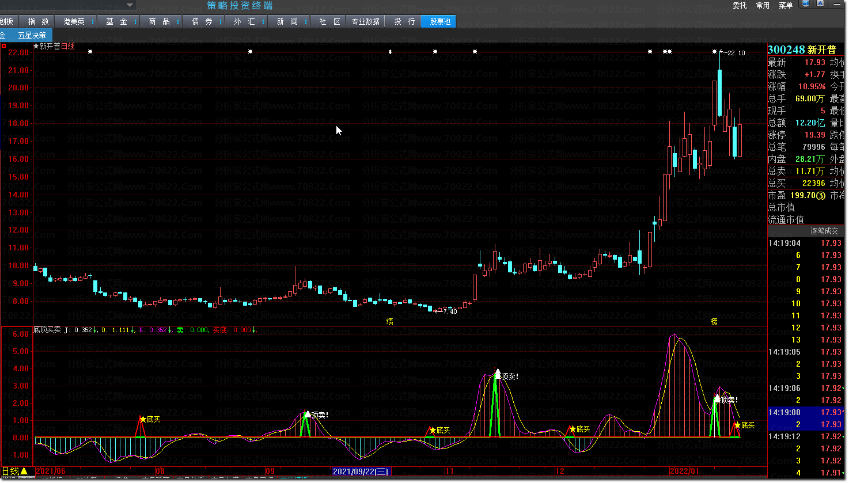The width and height of the screenshot is (849, 483).
Task: Select the 五星决策 sub-tab
Action: [x=32, y=35]
